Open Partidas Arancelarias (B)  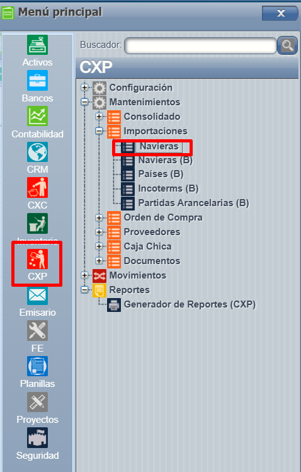coord(193,203)
